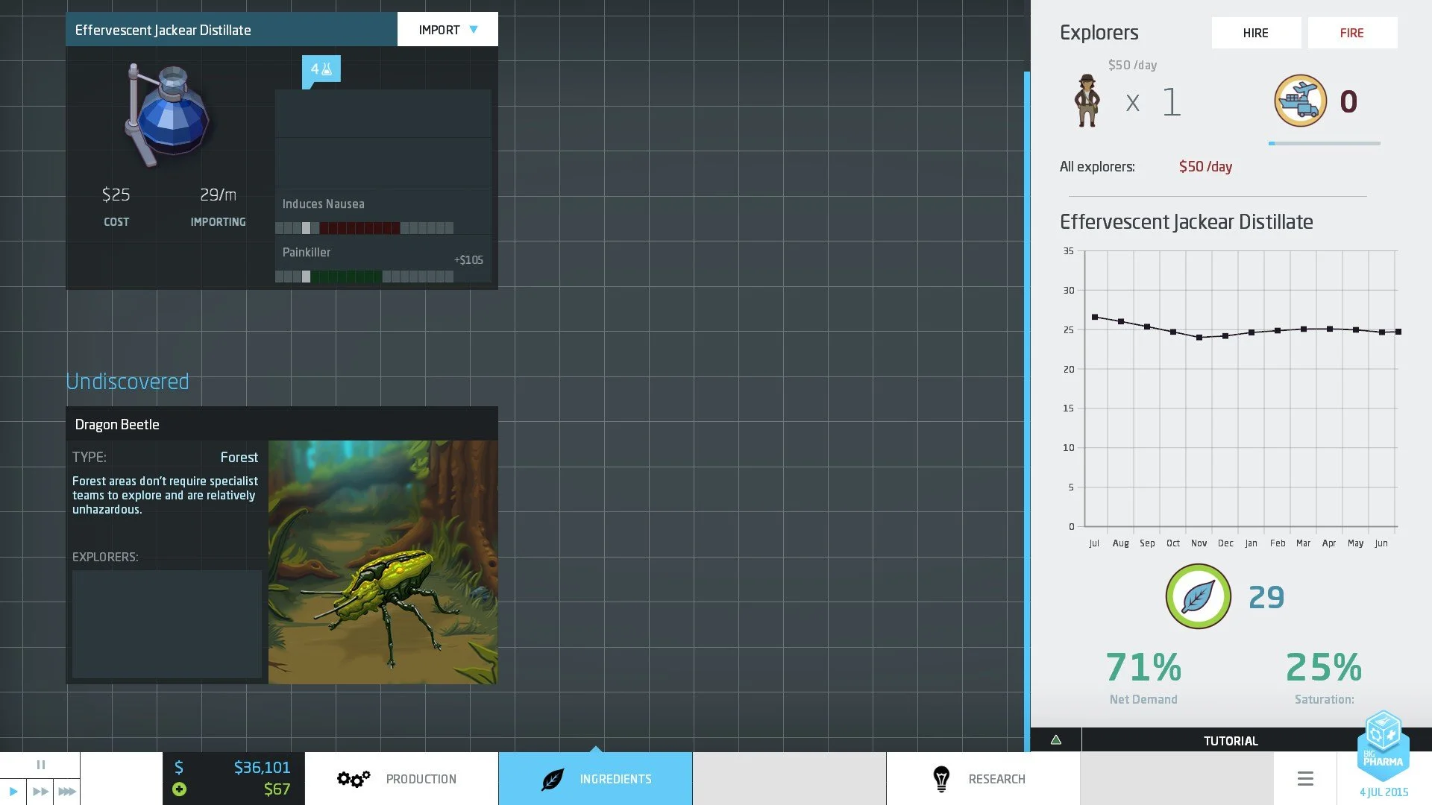The image size is (1432, 805).
Task: Click the green plus income icon
Action: click(179, 789)
